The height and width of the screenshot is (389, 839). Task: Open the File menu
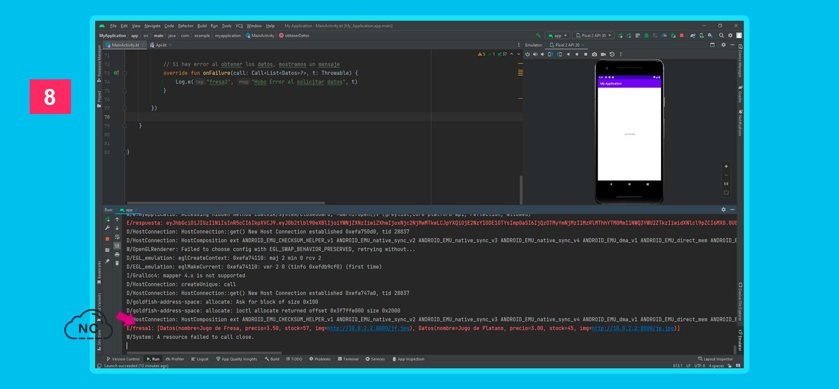click(x=113, y=26)
